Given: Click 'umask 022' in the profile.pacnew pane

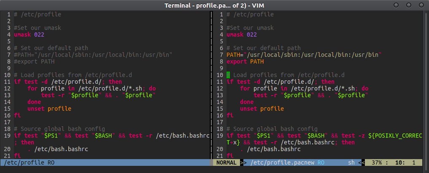Looking at the screenshot, I should click(x=242, y=35).
